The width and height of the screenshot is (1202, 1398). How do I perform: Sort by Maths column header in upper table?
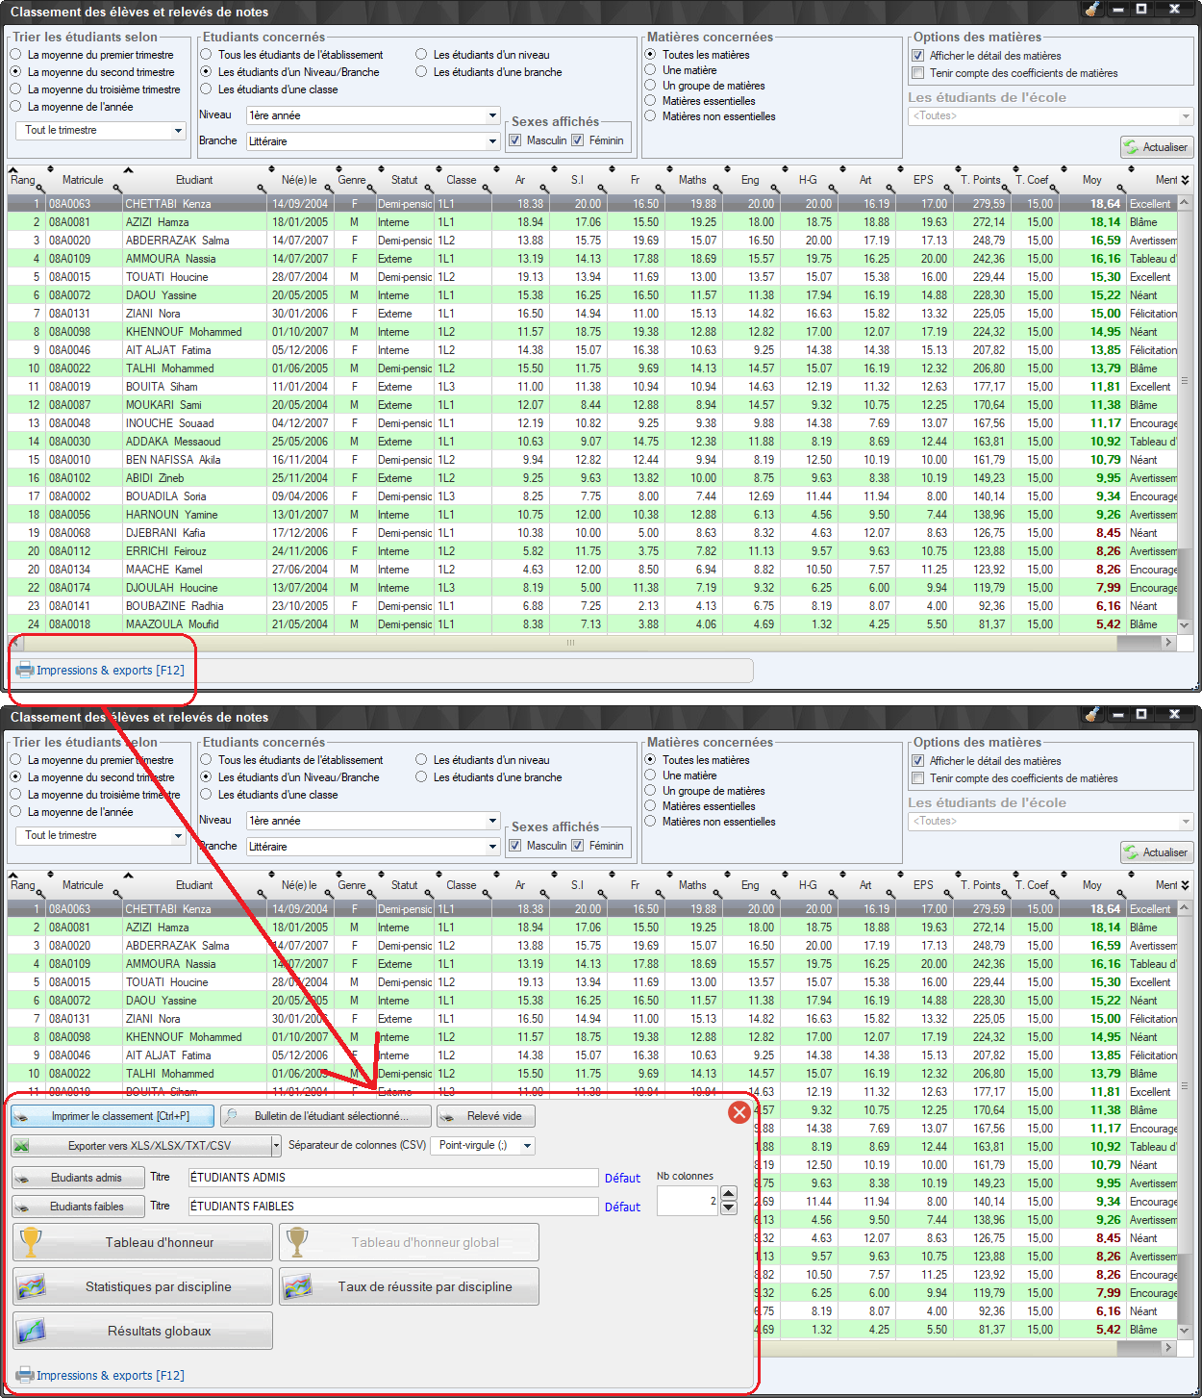pos(692,180)
